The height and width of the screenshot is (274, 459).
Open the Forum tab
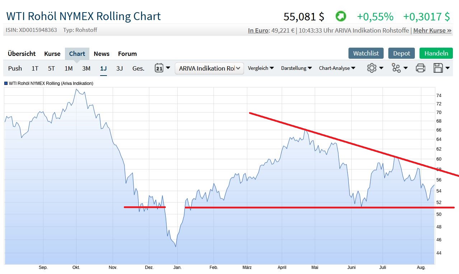coord(127,53)
